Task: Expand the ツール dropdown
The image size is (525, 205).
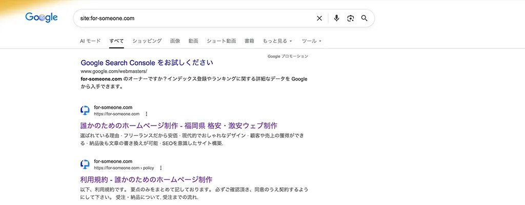Action: tap(312, 41)
